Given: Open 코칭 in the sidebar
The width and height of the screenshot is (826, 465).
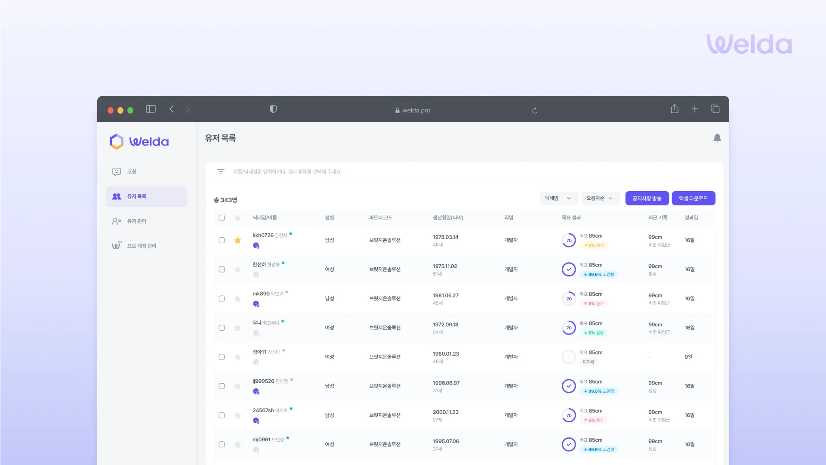Looking at the screenshot, I should click(x=146, y=172).
